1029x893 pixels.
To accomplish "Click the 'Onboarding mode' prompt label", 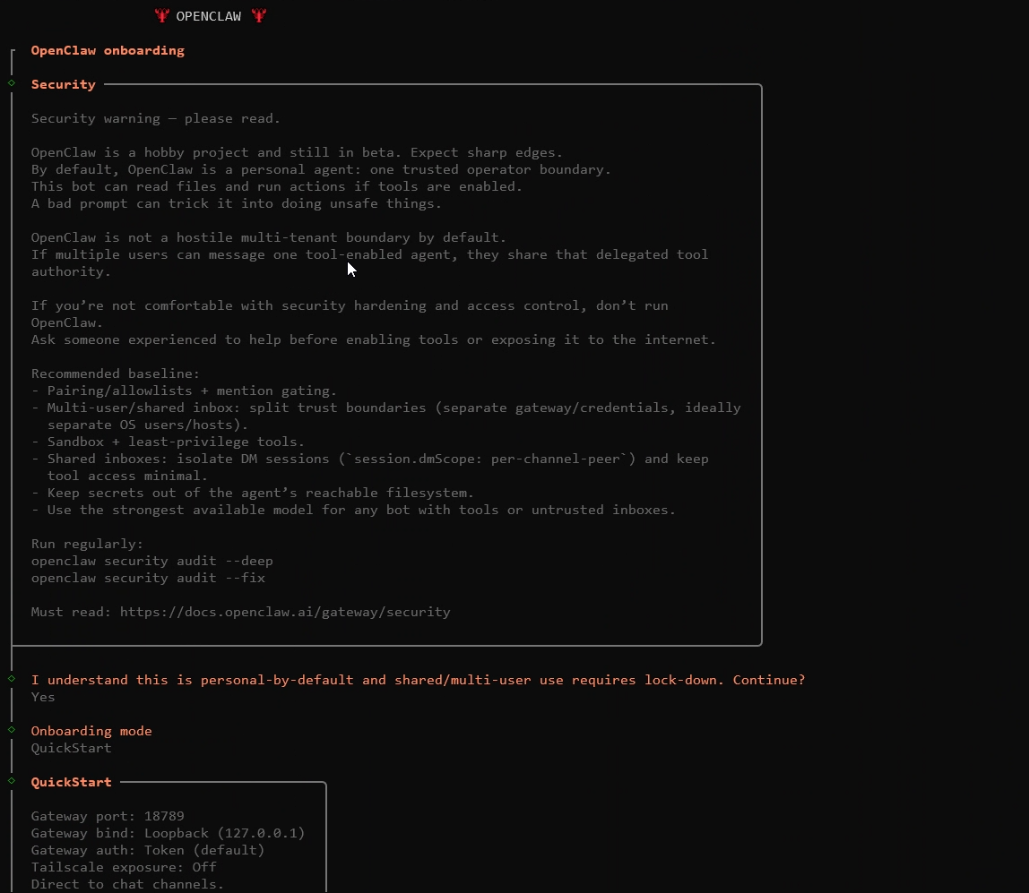I will pos(91,731).
